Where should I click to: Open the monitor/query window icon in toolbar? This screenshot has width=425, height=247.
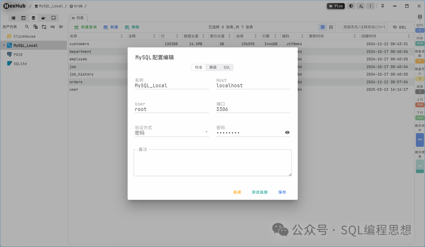point(53,18)
